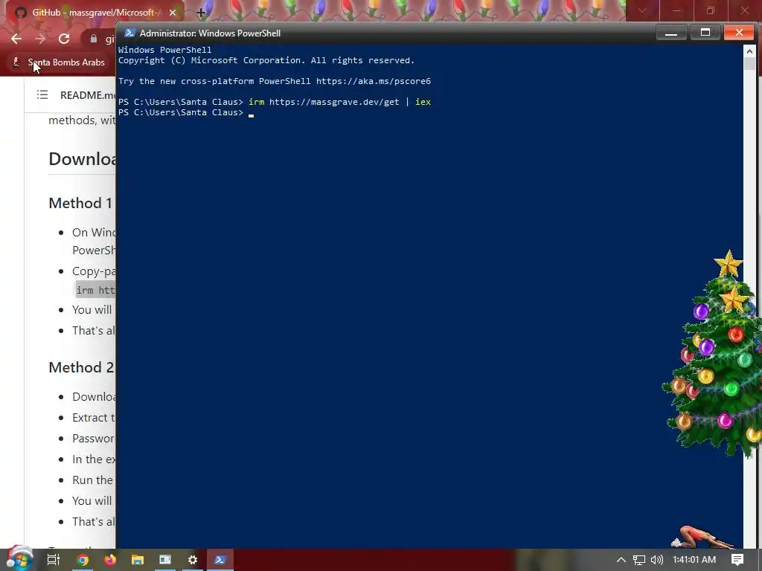The height and width of the screenshot is (571, 762).
Task: Click the Chrome forward arrow
Action: [x=40, y=39]
